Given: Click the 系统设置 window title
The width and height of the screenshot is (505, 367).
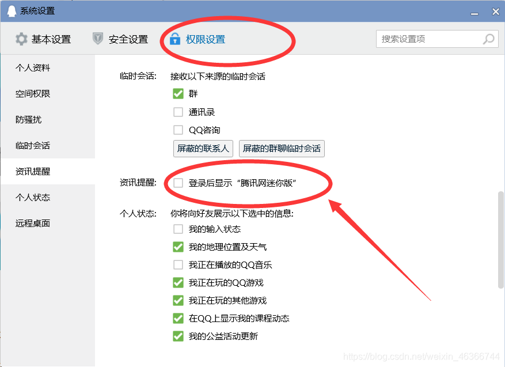Looking at the screenshot, I should point(37,11).
